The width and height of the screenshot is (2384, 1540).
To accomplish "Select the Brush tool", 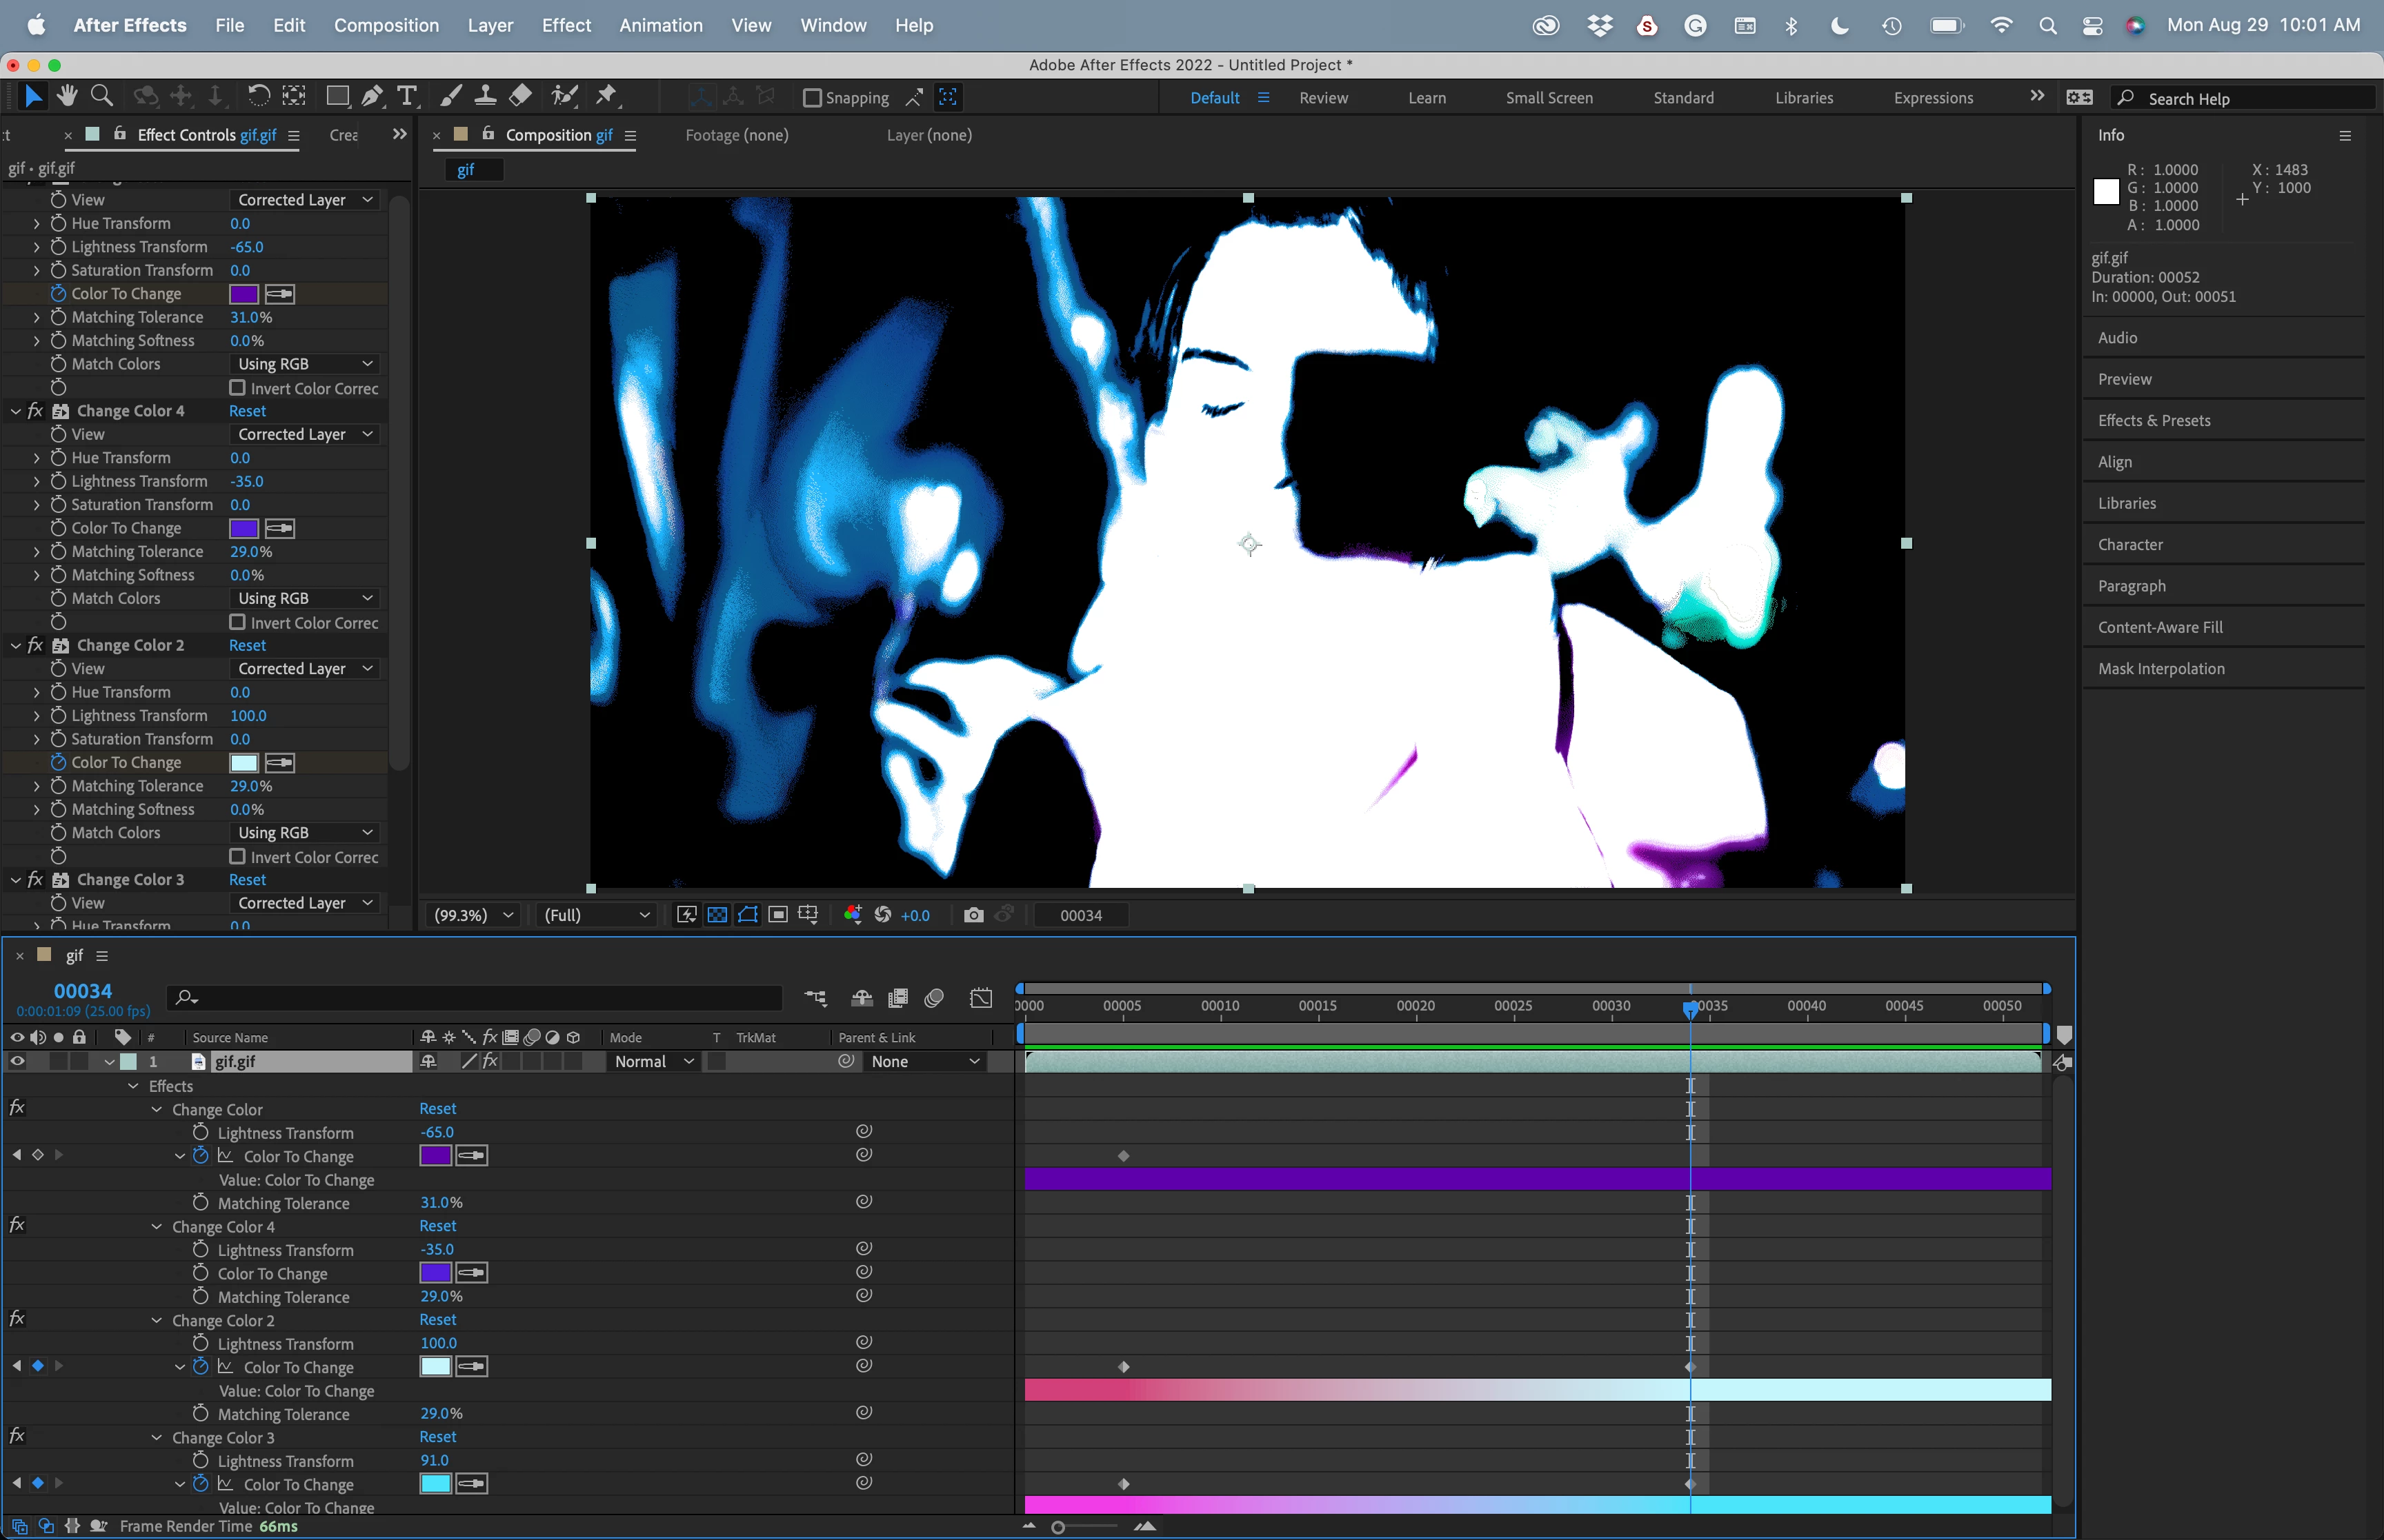I will pyautogui.click(x=451, y=96).
